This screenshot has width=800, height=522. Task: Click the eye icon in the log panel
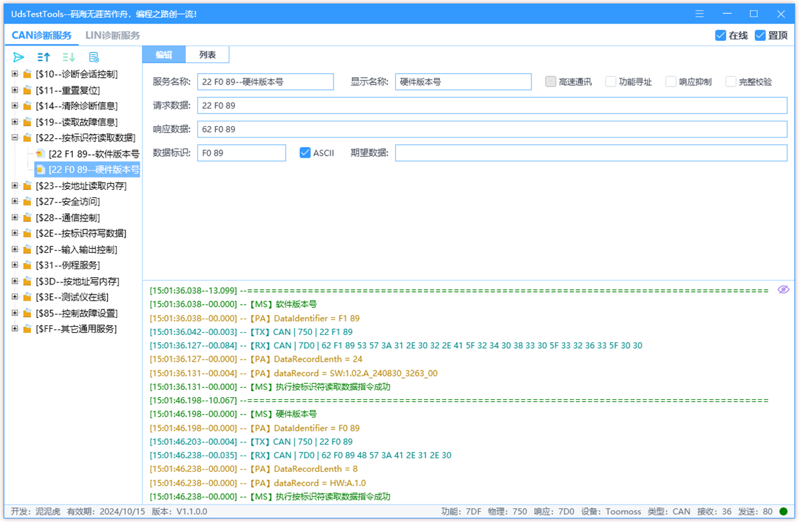click(783, 290)
